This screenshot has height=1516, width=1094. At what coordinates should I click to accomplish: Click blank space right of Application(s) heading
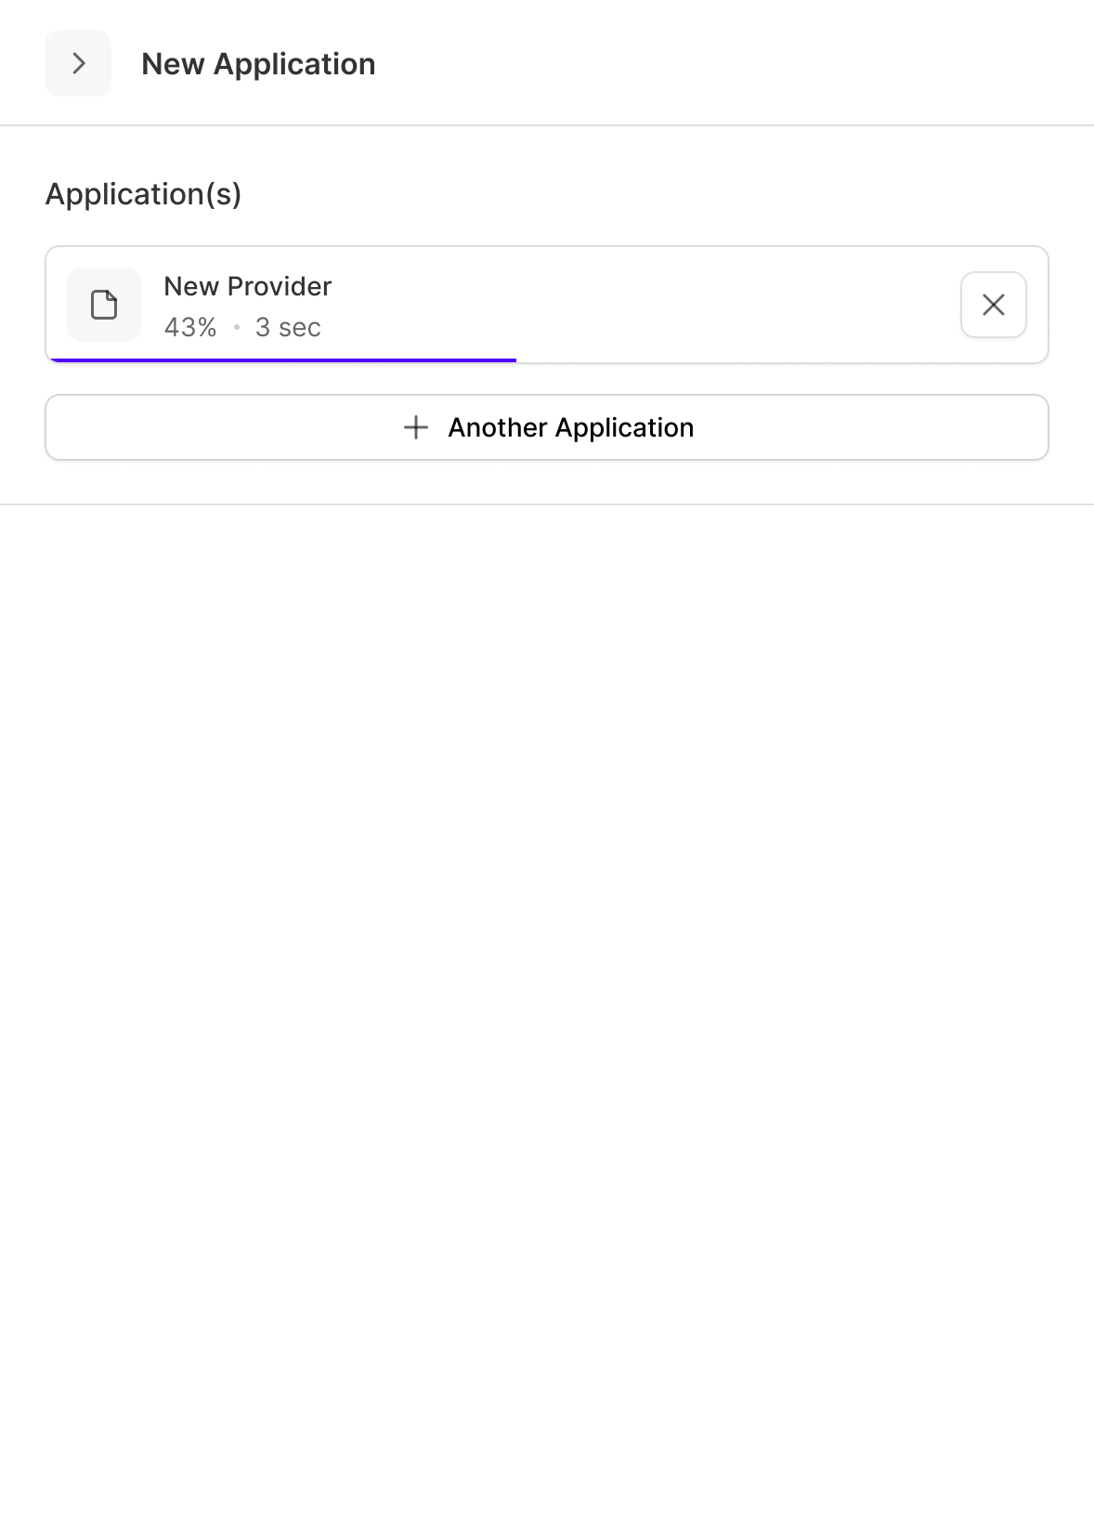tap(650, 194)
